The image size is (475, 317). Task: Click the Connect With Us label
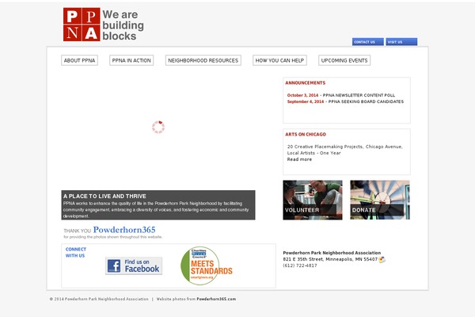click(76, 252)
